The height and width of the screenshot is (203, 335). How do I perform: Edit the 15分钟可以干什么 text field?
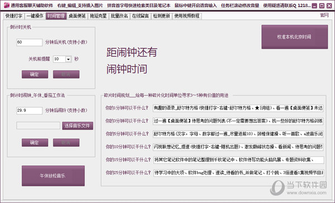point(238,160)
